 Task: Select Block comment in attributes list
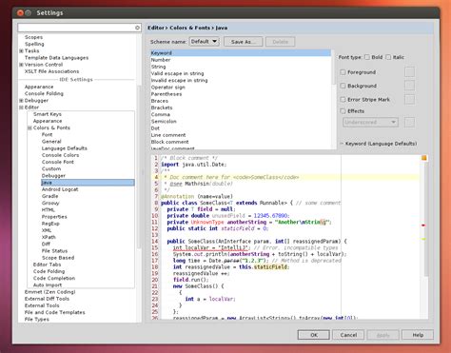(241, 142)
